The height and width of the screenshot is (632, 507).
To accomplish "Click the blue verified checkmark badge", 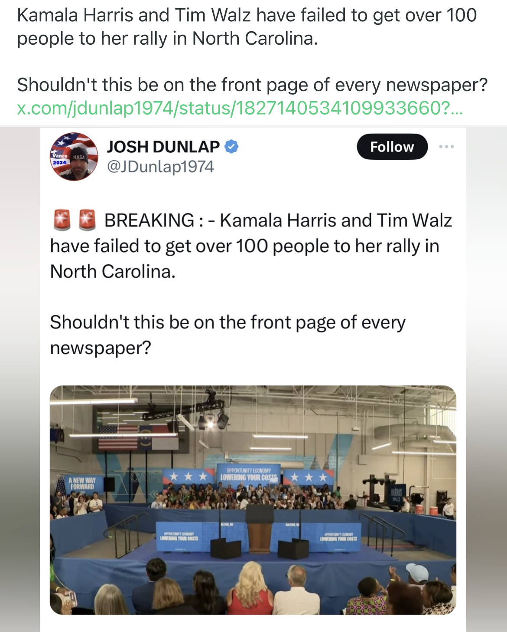I will click(x=231, y=147).
